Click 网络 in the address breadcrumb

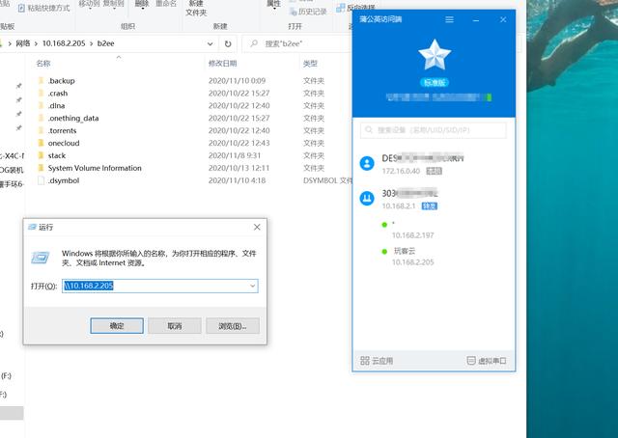point(23,43)
